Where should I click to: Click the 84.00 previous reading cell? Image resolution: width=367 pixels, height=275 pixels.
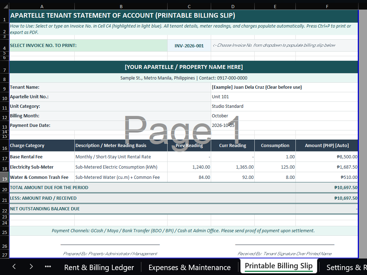click(189, 177)
